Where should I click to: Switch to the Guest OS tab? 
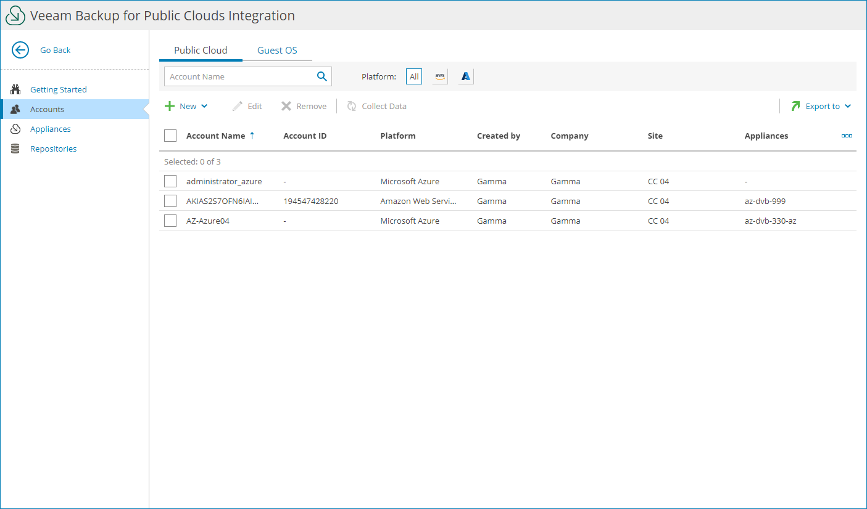277,51
